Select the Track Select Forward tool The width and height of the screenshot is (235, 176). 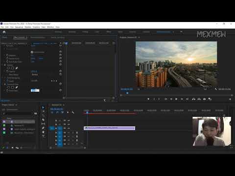[x=44, y=111]
